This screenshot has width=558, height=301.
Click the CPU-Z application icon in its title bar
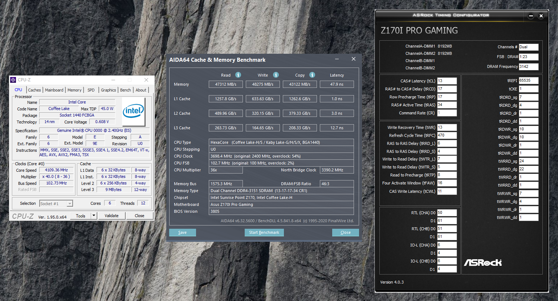coord(13,80)
